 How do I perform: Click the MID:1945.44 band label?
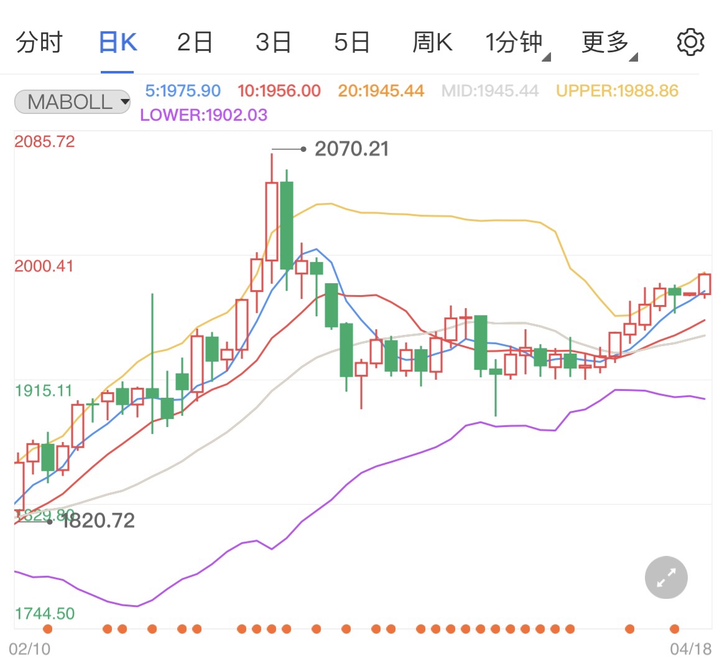(x=490, y=90)
